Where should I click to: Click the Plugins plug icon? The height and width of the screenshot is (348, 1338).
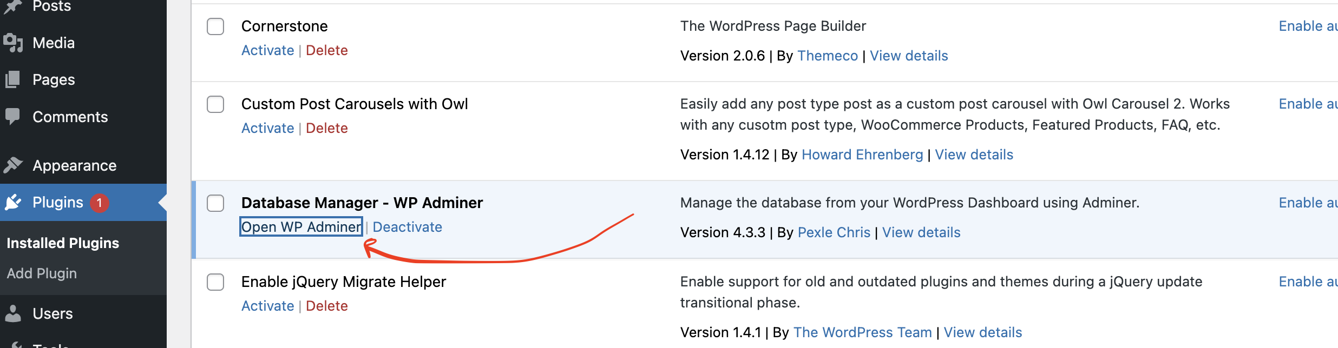pyautogui.click(x=13, y=203)
